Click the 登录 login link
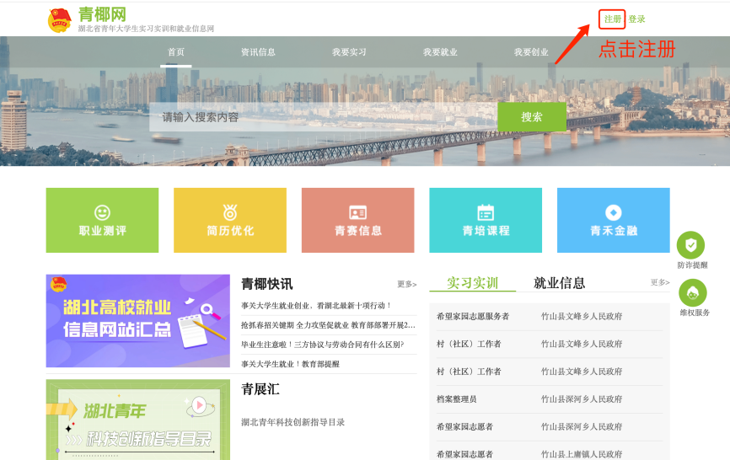 (x=636, y=19)
